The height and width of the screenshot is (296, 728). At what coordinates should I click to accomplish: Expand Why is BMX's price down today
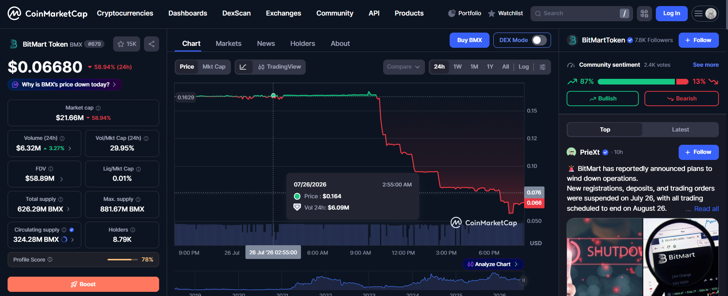[x=65, y=85]
